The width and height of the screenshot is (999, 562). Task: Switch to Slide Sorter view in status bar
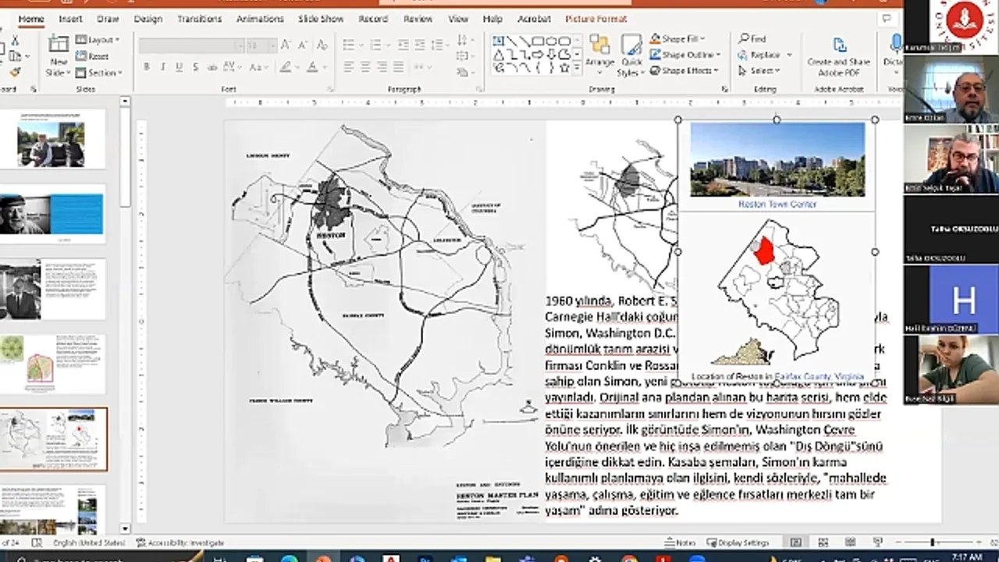(x=823, y=542)
